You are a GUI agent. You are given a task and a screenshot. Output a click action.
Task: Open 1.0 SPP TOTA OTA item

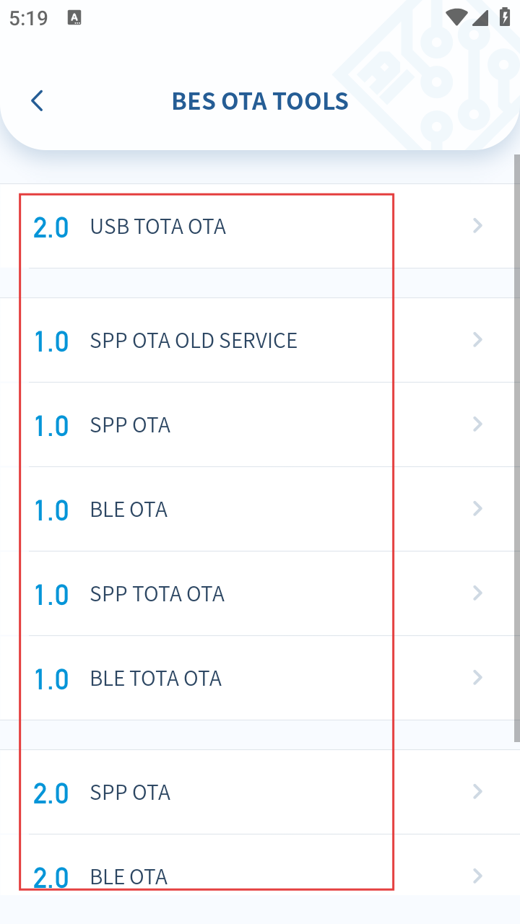(x=157, y=594)
